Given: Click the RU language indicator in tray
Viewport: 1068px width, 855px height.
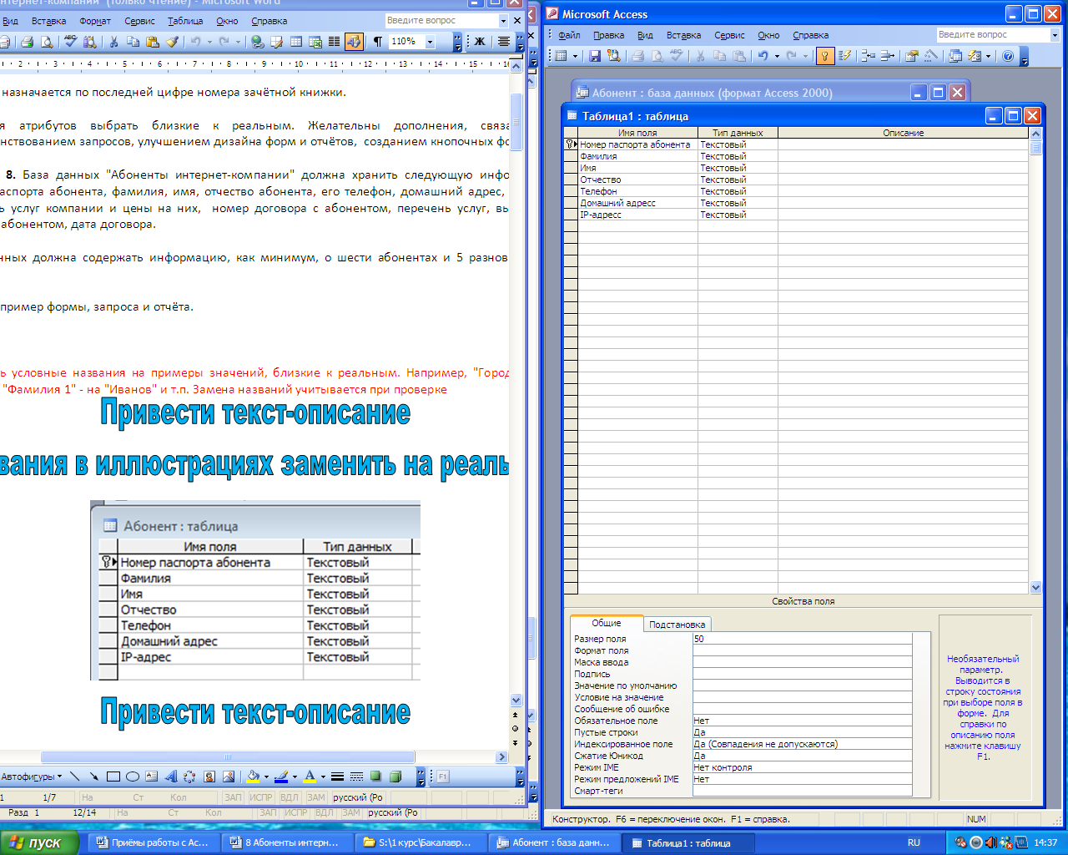Looking at the screenshot, I should pos(914,842).
